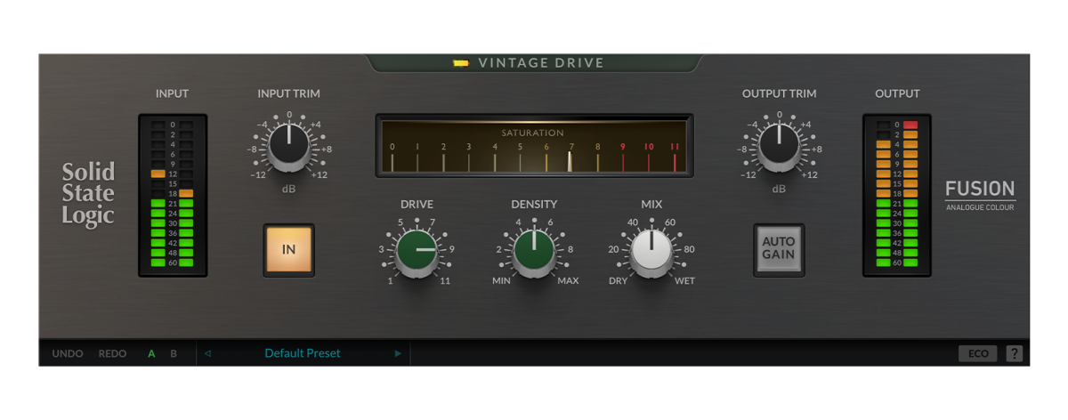Select preset slot B
1068x420 pixels.
tap(174, 353)
